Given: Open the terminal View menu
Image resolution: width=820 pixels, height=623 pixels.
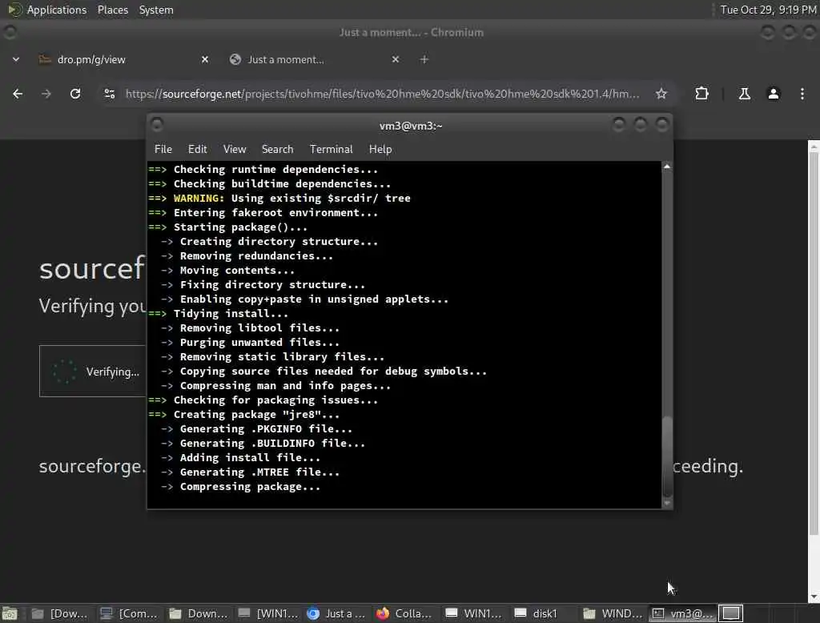Looking at the screenshot, I should 235,149.
